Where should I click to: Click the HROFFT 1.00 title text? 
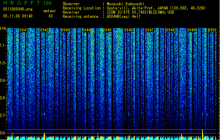27,3
